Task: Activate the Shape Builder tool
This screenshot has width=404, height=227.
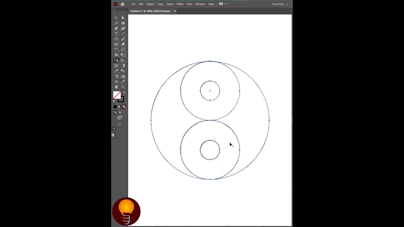Action: pyautogui.click(x=116, y=60)
